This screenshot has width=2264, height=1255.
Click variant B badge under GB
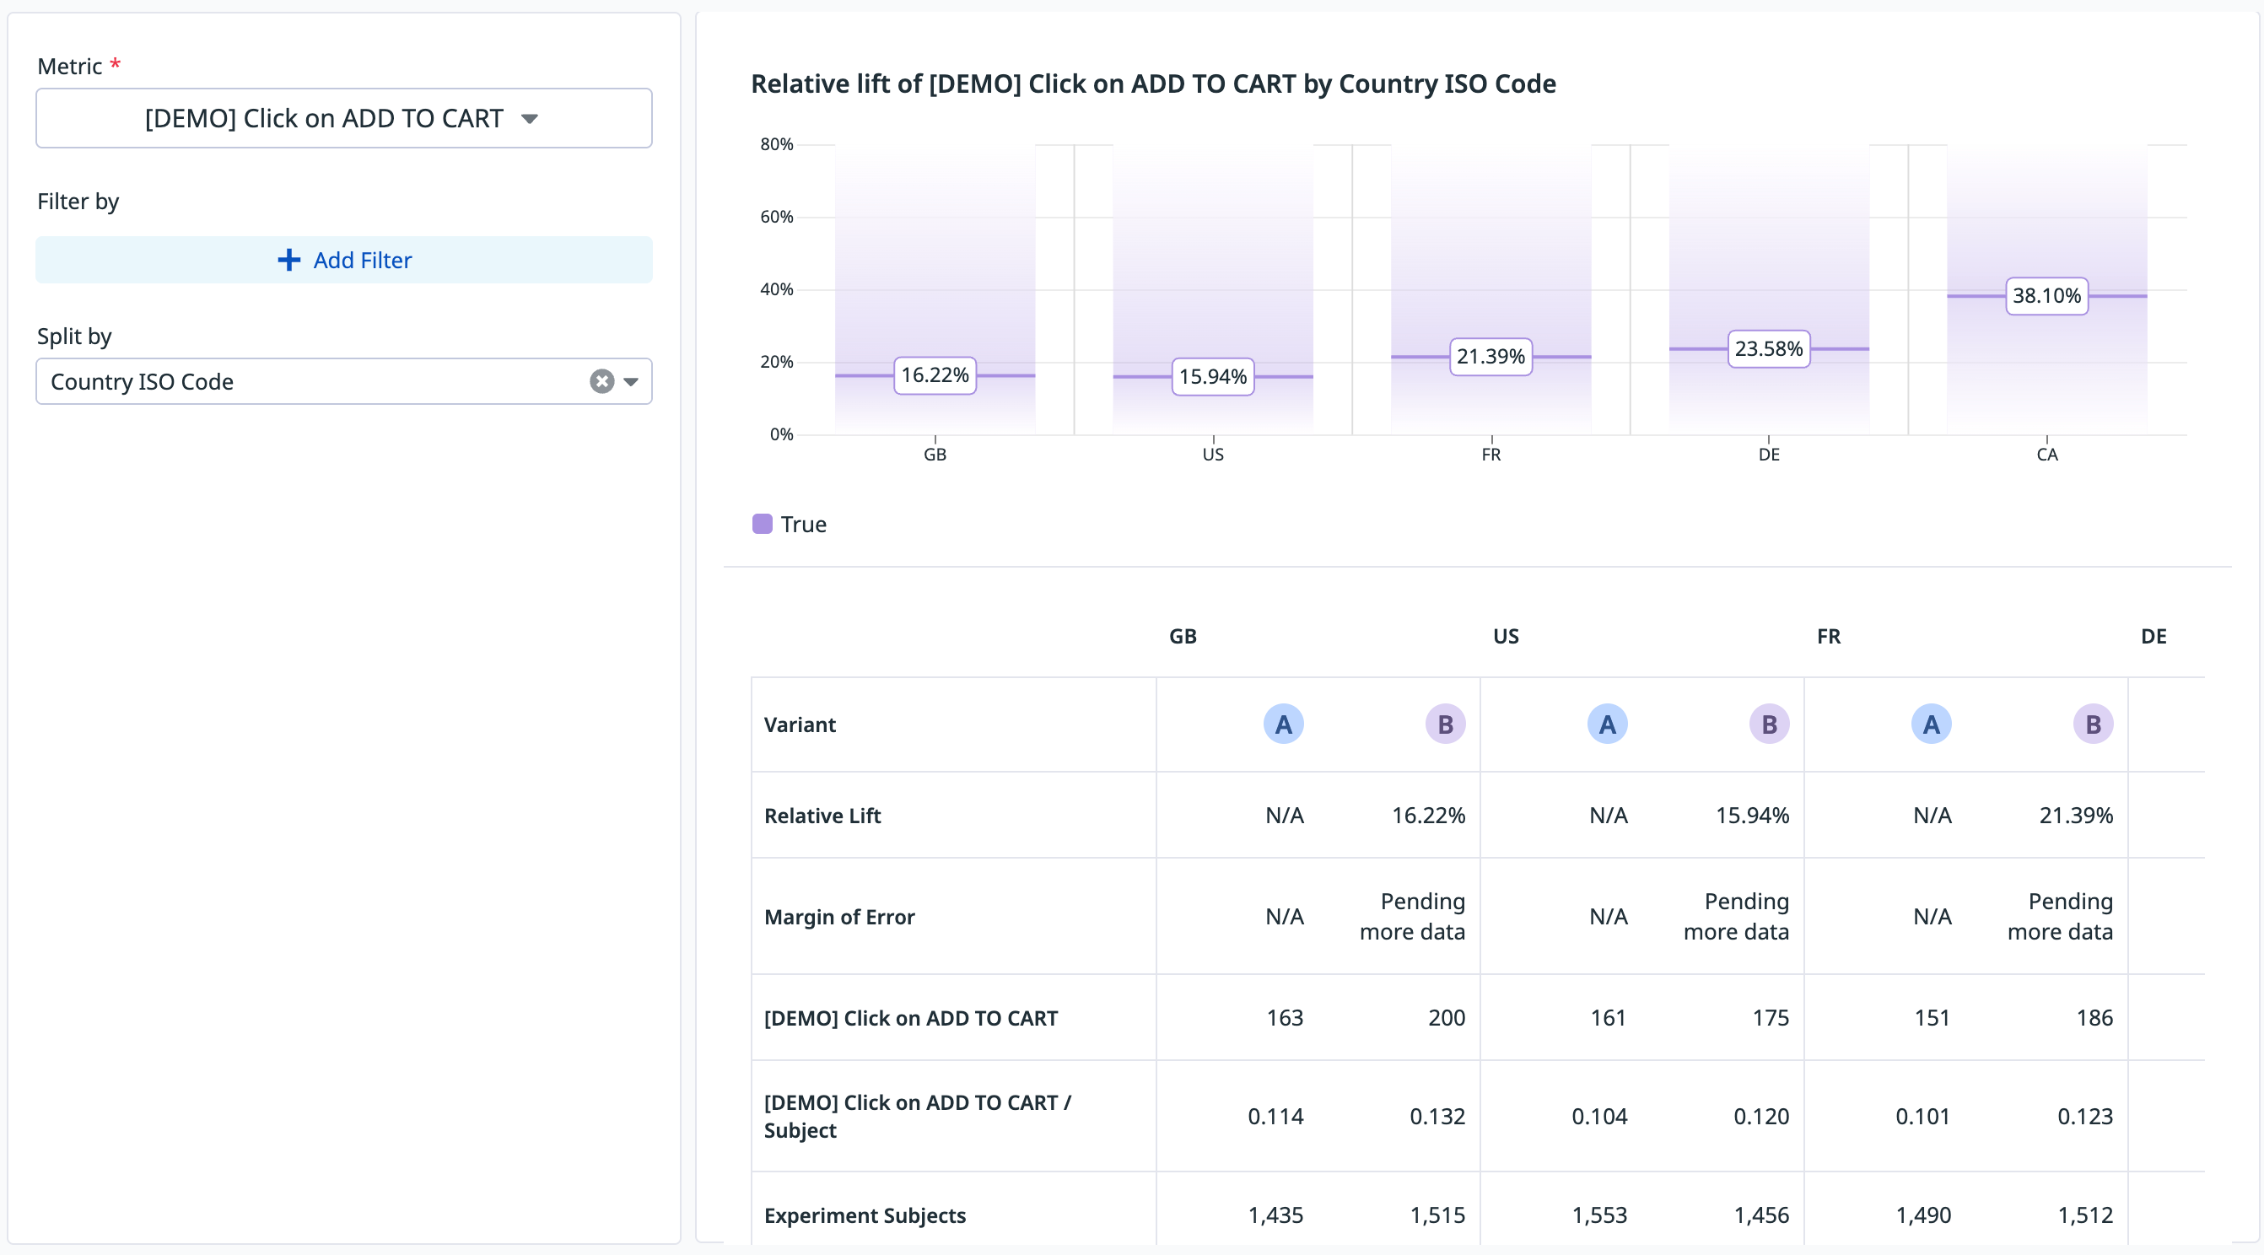coord(1444,725)
